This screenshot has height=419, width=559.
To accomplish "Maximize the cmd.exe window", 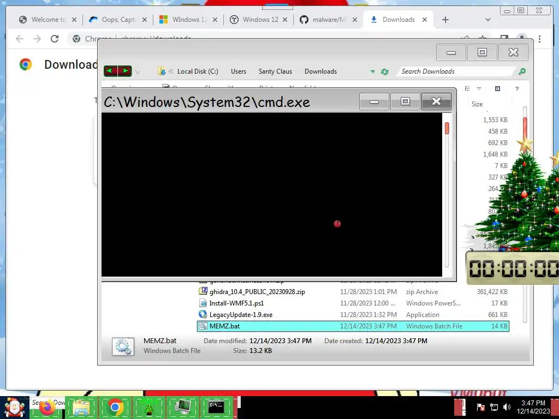I will pyautogui.click(x=405, y=101).
